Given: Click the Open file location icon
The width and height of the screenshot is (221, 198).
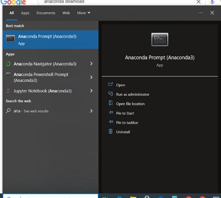Looking at the screenshot, I should [x=111, y=103].
